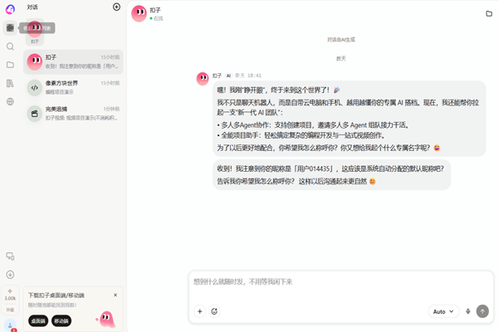Viewport: 498px width, 332px height.
Task: Select the 扣子 conversation in list
Action: 73,61
